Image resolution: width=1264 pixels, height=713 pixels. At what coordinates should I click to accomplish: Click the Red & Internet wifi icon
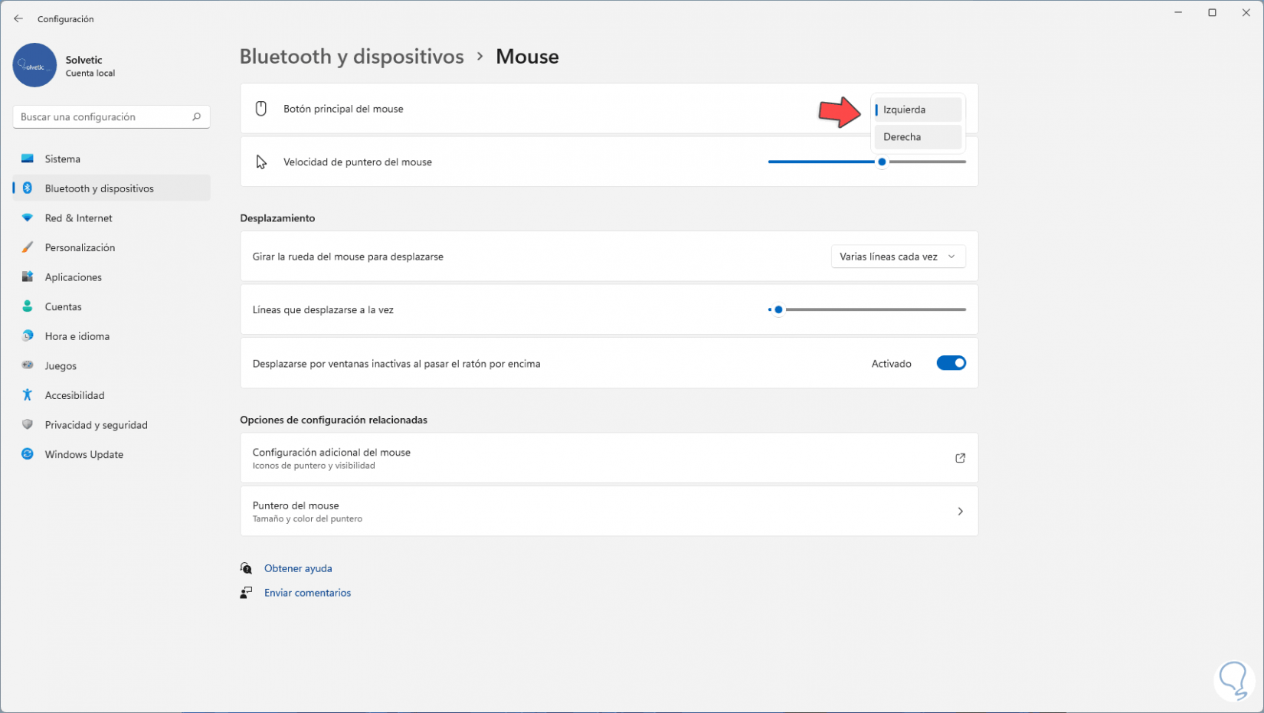(28, 218)
